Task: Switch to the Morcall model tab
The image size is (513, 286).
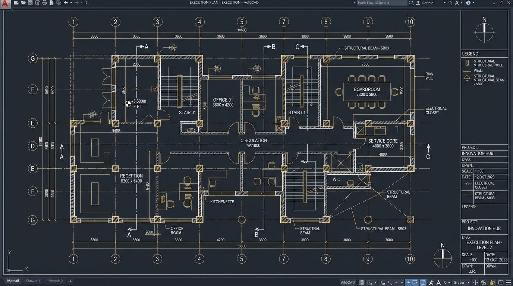Action: pyautogui.click(x=13, y=281)
